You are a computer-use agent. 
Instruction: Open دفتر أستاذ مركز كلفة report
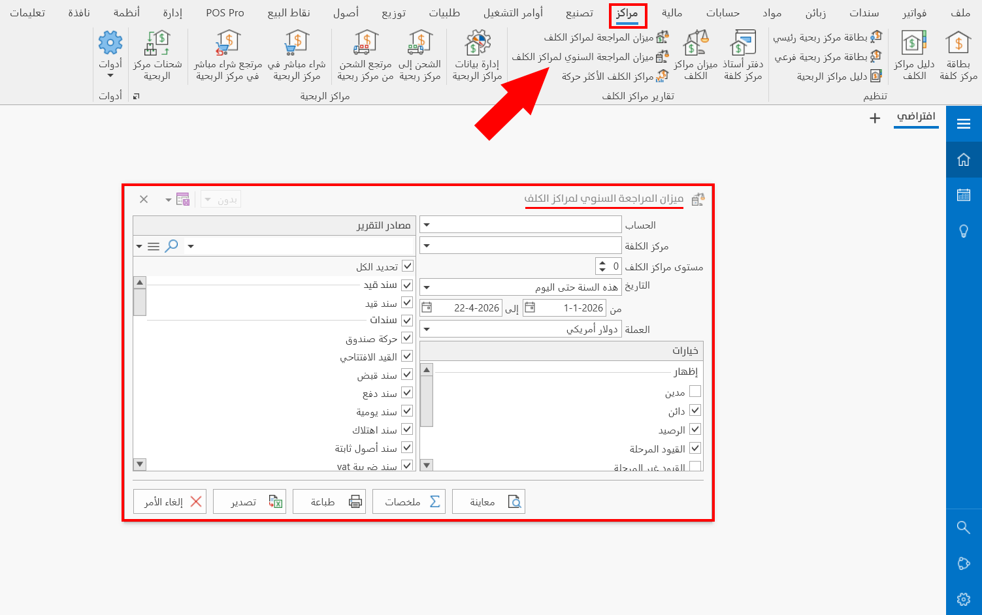coord(743,56)
